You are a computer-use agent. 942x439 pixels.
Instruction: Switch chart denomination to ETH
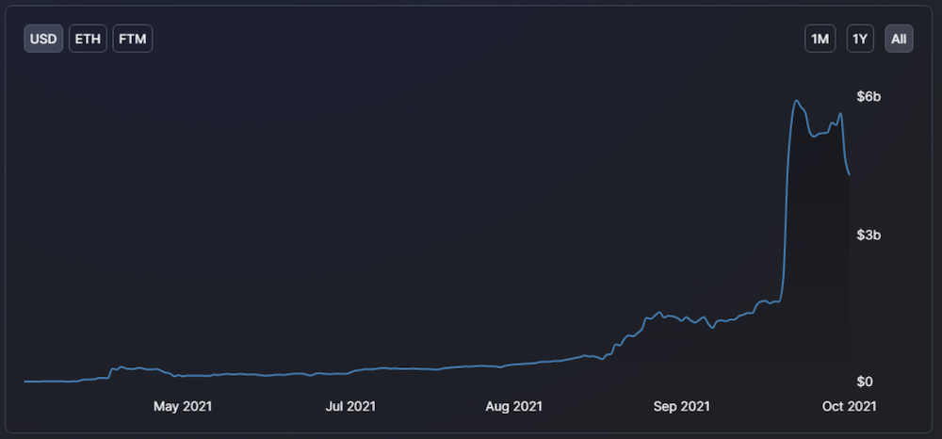click(88, 39)
